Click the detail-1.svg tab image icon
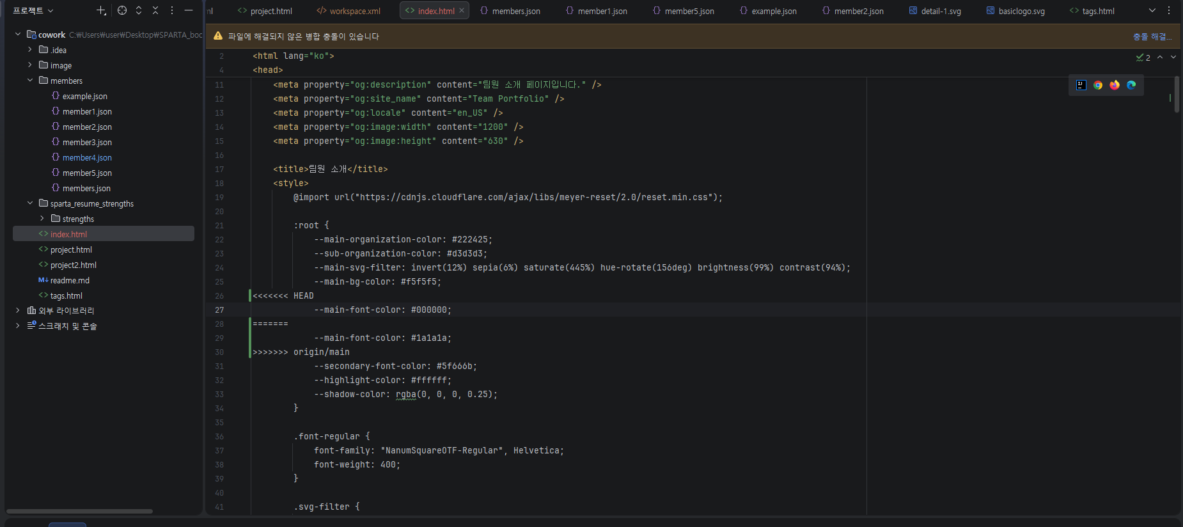The width and height of the screenshot is (1183, 527). [x=913, y=11]
